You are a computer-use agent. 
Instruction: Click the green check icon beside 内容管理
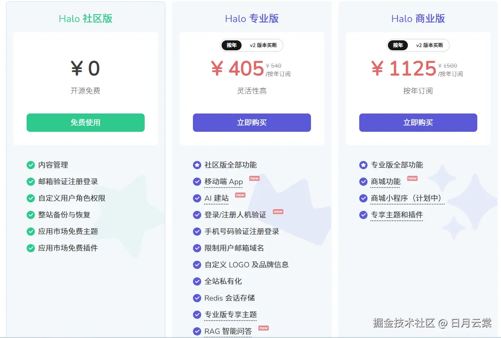31,165
